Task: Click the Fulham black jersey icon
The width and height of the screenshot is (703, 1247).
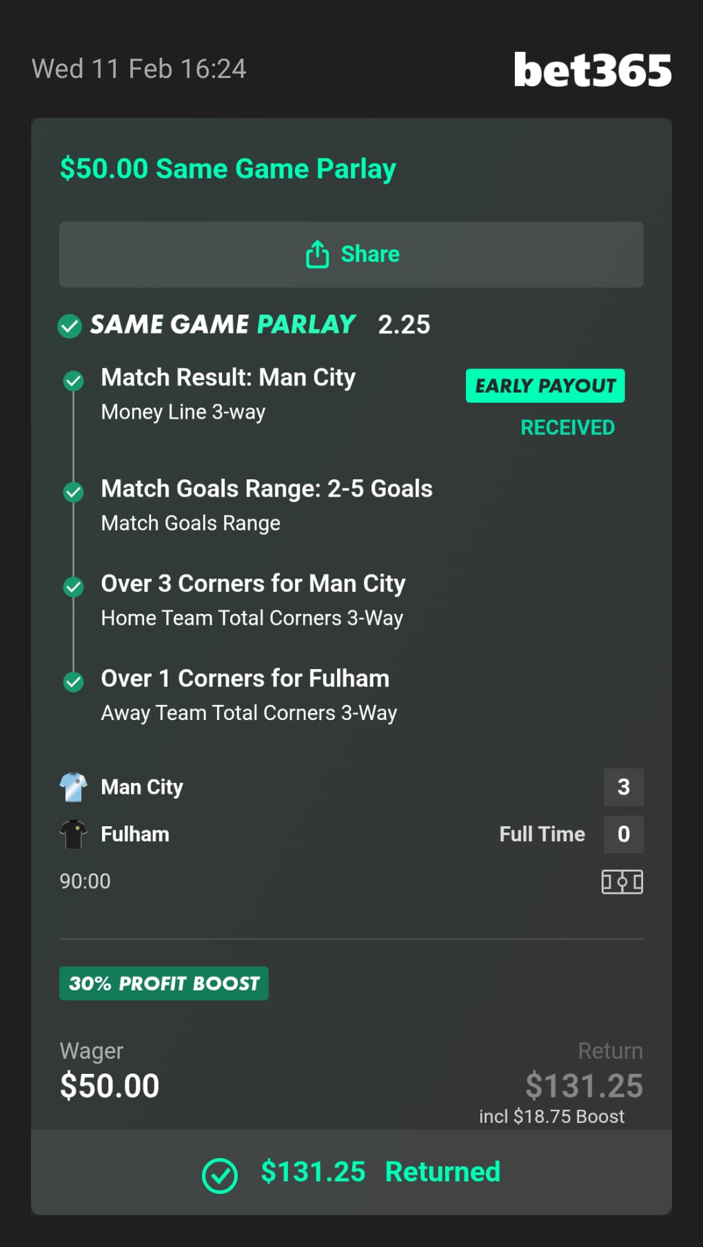Action: (x=73, y=834)
